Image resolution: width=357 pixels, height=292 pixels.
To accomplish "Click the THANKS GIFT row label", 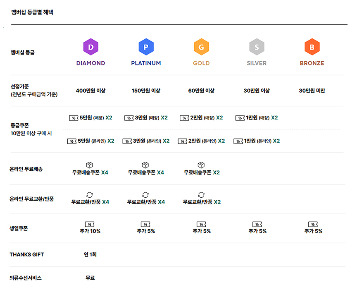I will coord(26,254).
